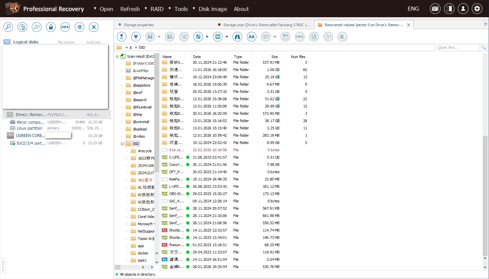
Task: Click the lock icon for encrypted storage
Action: [51, 27]
